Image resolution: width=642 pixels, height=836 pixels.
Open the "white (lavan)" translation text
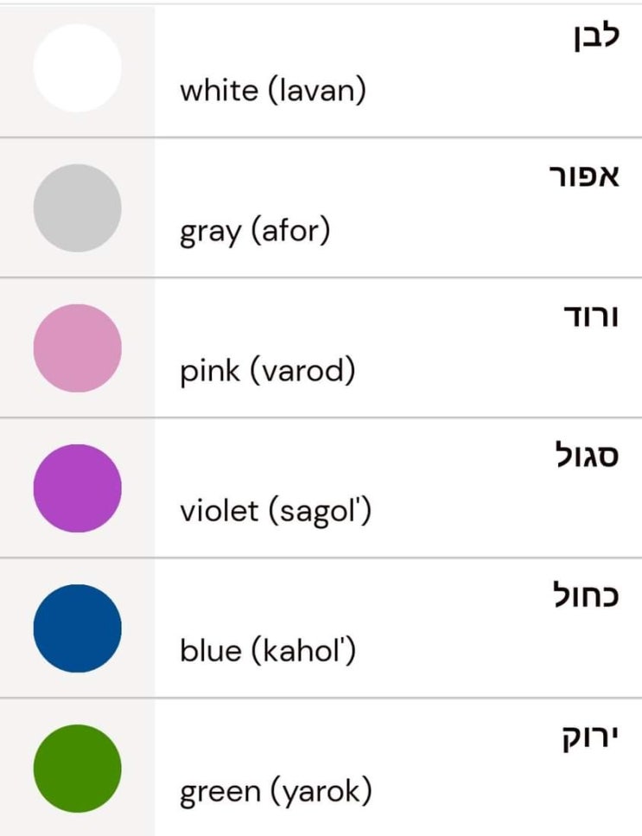point(272,91)
